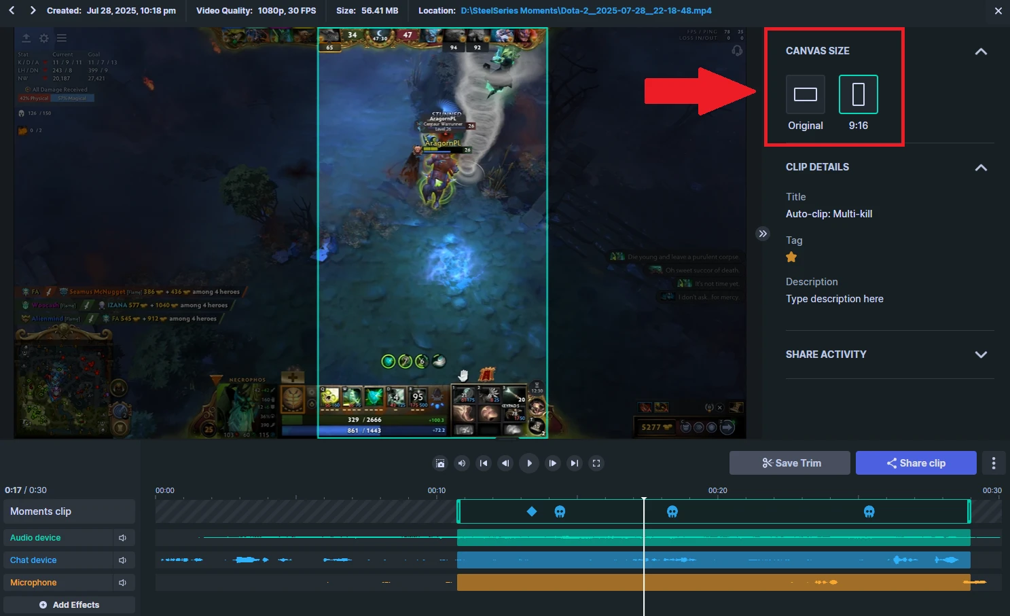Click the 00:20 timeline ruler label

click(x=718, y=490)
